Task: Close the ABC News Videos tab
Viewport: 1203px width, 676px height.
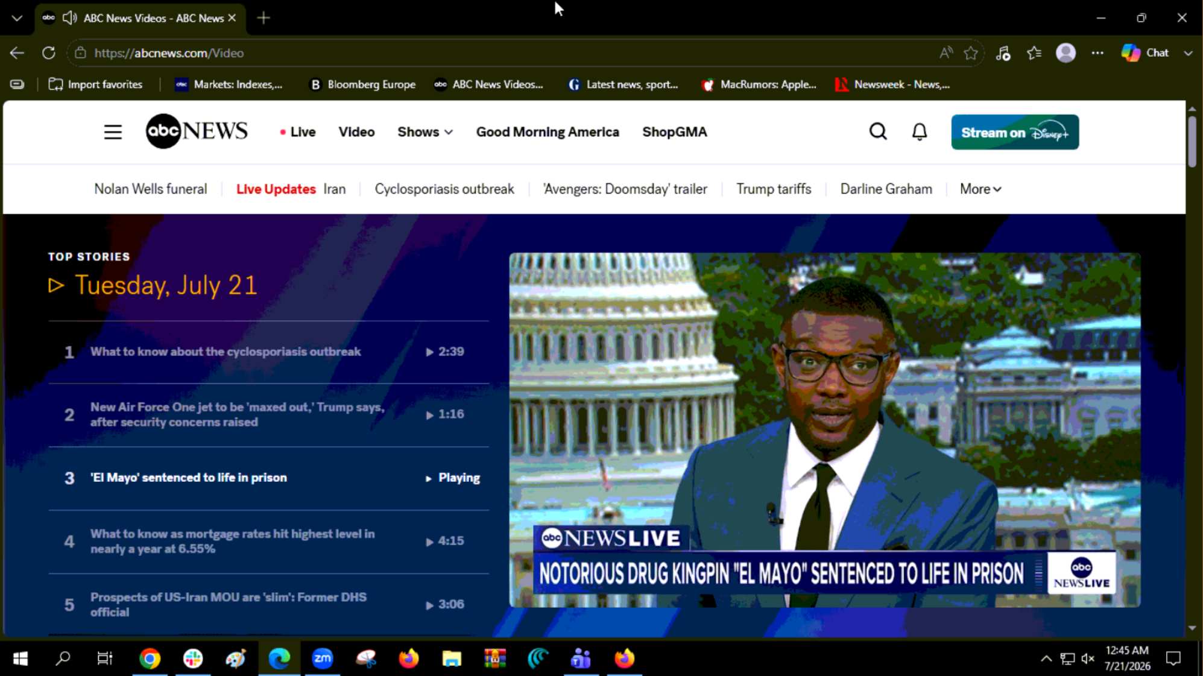Action: [x=232, y=18]
